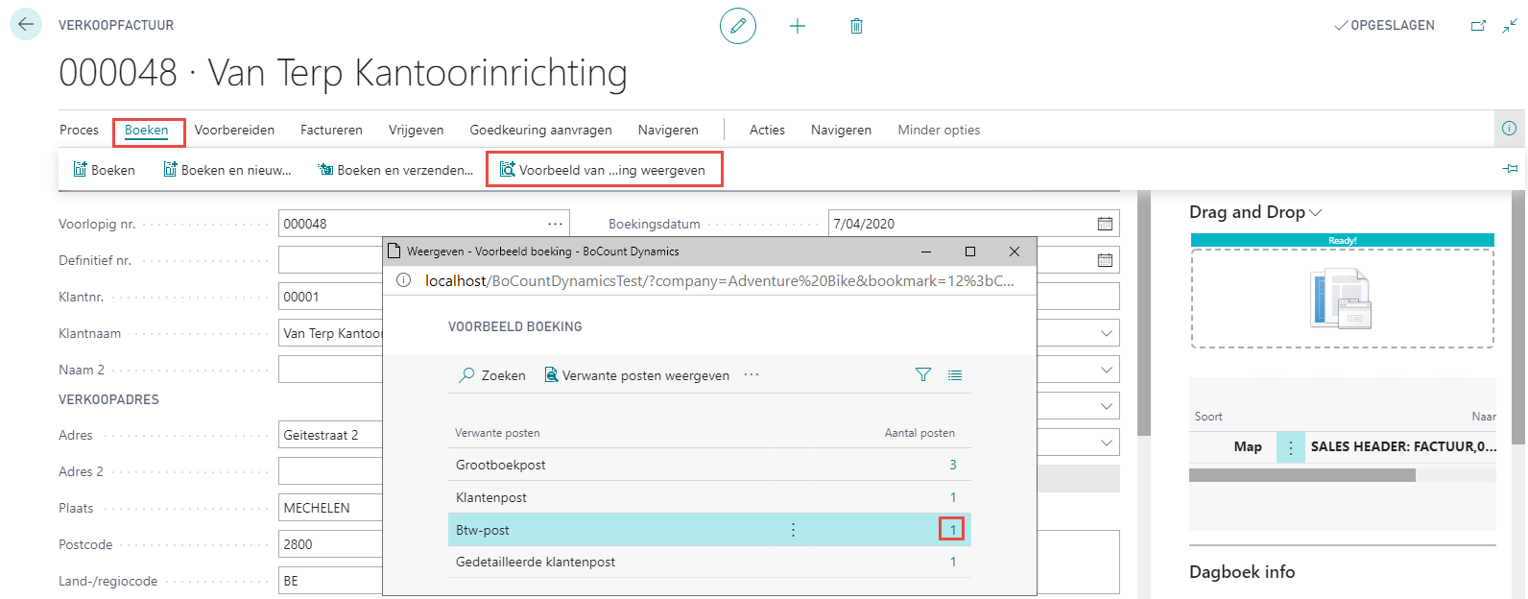Click Voorbeeld van boeking weergeven button
Image resolution: width=1528 pixels, height=599 pixels.
click(603, 170)
